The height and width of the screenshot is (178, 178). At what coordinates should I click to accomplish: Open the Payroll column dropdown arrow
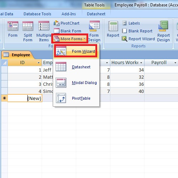175,63
